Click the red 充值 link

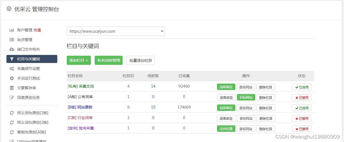point(37,30)
